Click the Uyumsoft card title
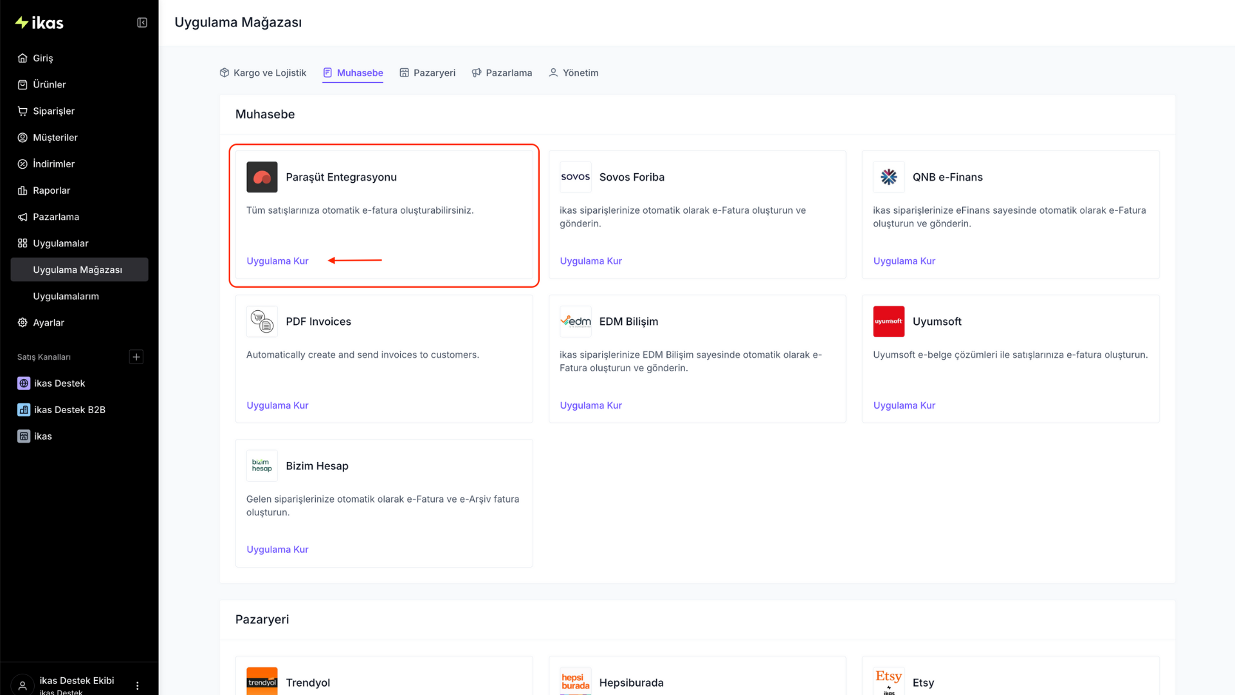1235x695 pixels. click(x=937, y=321)
